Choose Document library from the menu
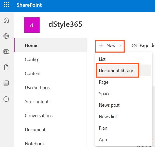This screenshot has width=155, height=147. click(123, 70)
